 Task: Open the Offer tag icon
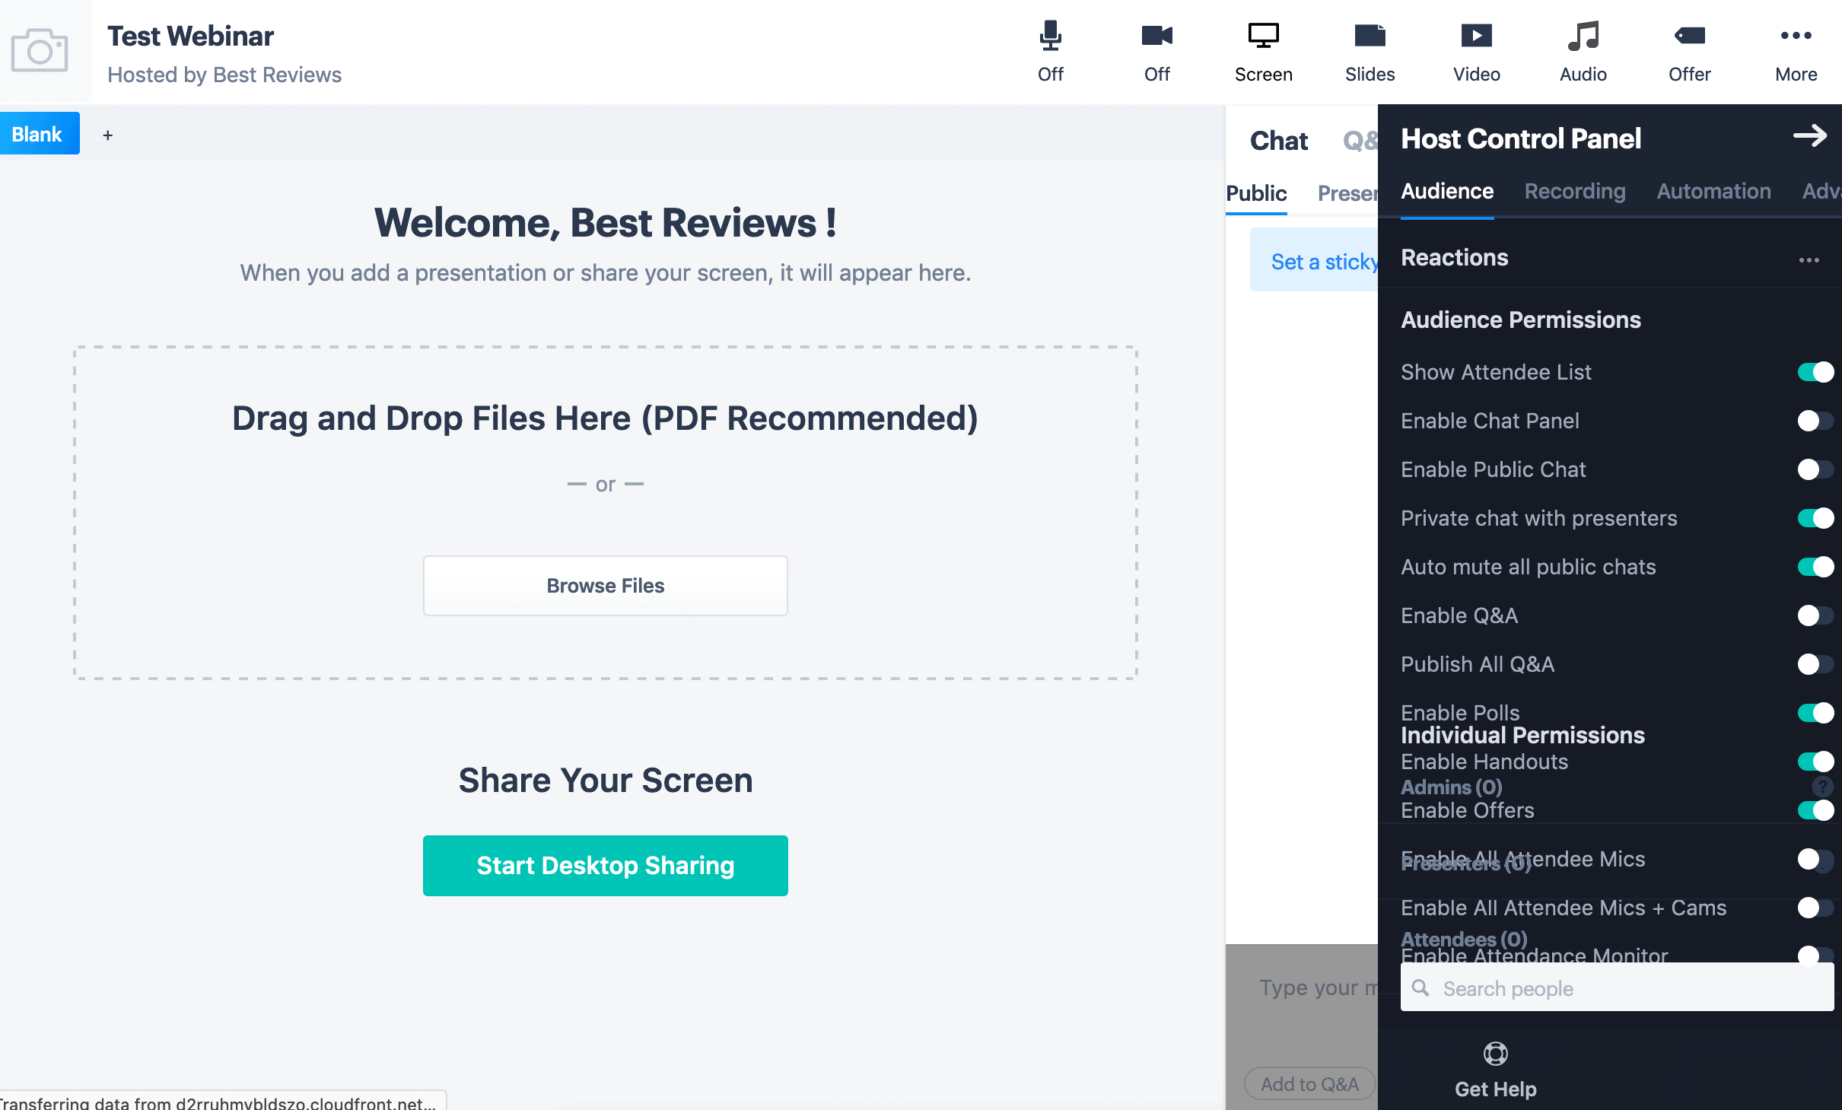[1689, 36]
